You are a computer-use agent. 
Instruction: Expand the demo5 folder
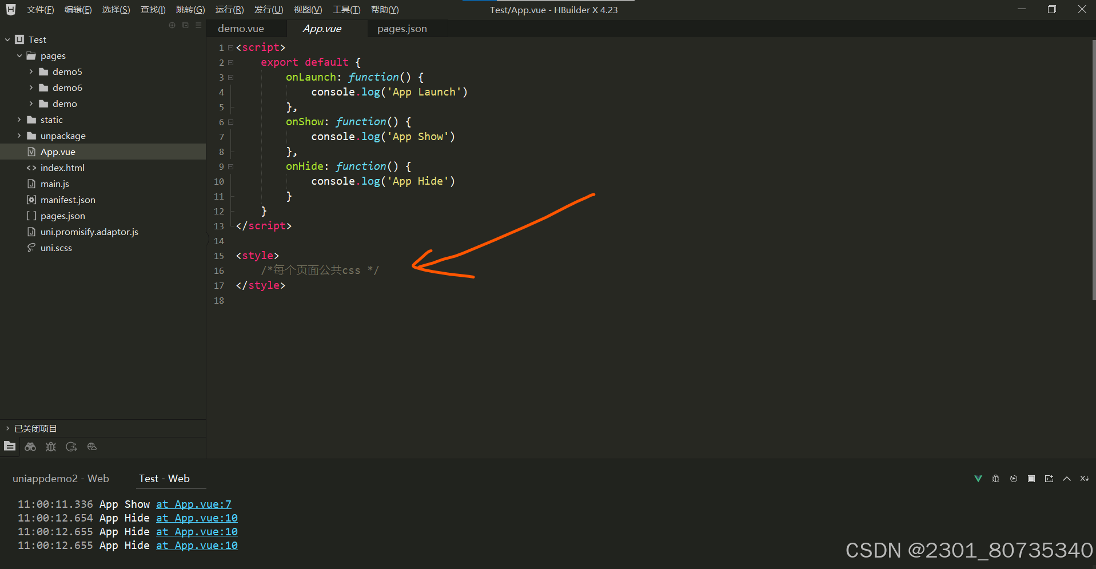click(31, 71)
